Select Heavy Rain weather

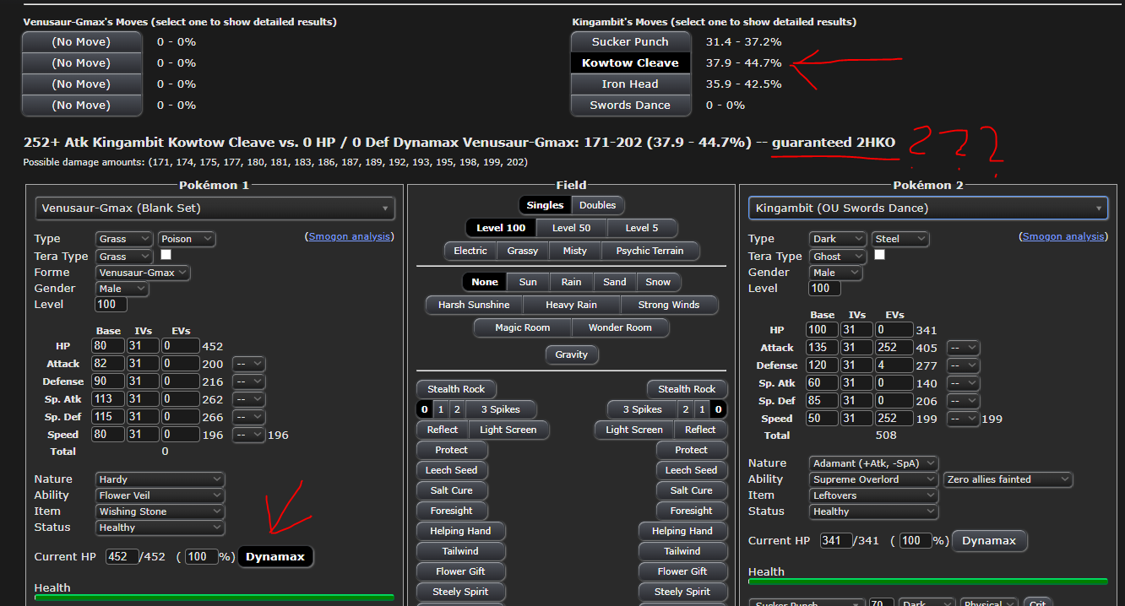click(x=572, y=305)
